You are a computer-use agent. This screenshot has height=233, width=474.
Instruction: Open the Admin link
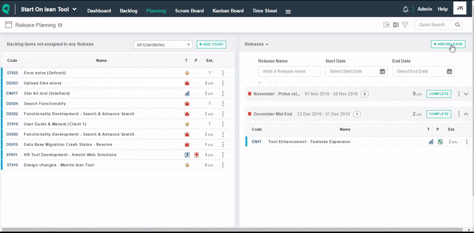pyautogui.click(x=425, y=9)
